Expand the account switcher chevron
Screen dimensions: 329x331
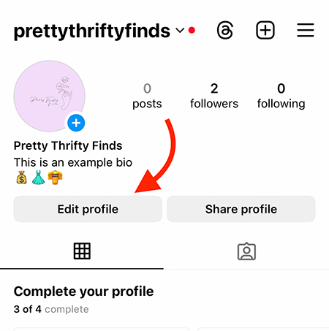click(x=180, y=31)
